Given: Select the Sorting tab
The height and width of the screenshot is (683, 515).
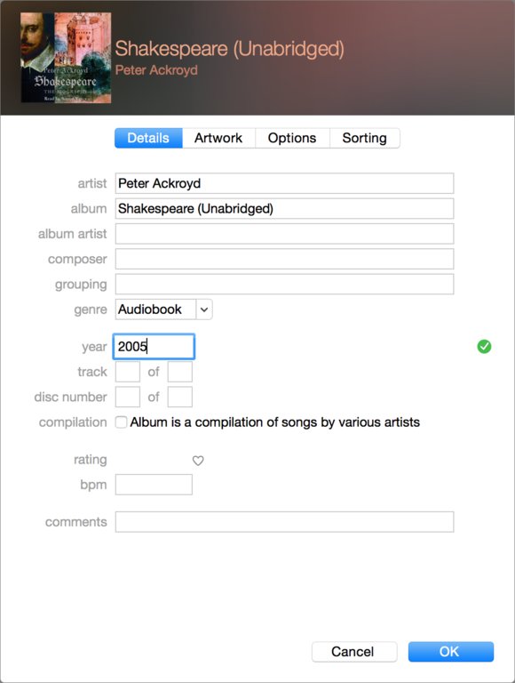Looking at the screenshot, I should [365, 138].
